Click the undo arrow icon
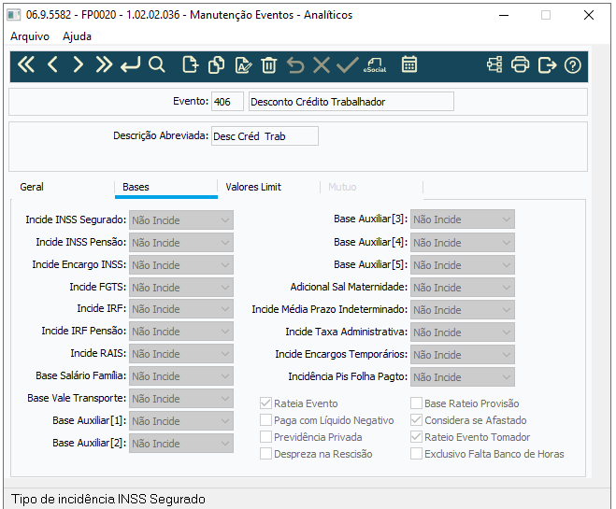Screen dimensions: 616x509 tap(295, 64)
